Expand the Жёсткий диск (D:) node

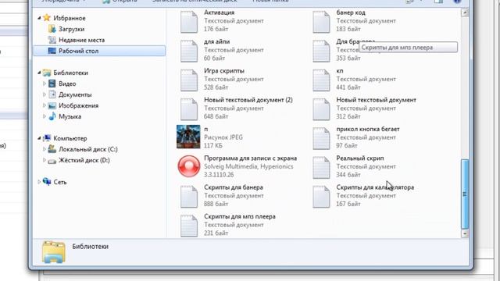pos(45,160)
